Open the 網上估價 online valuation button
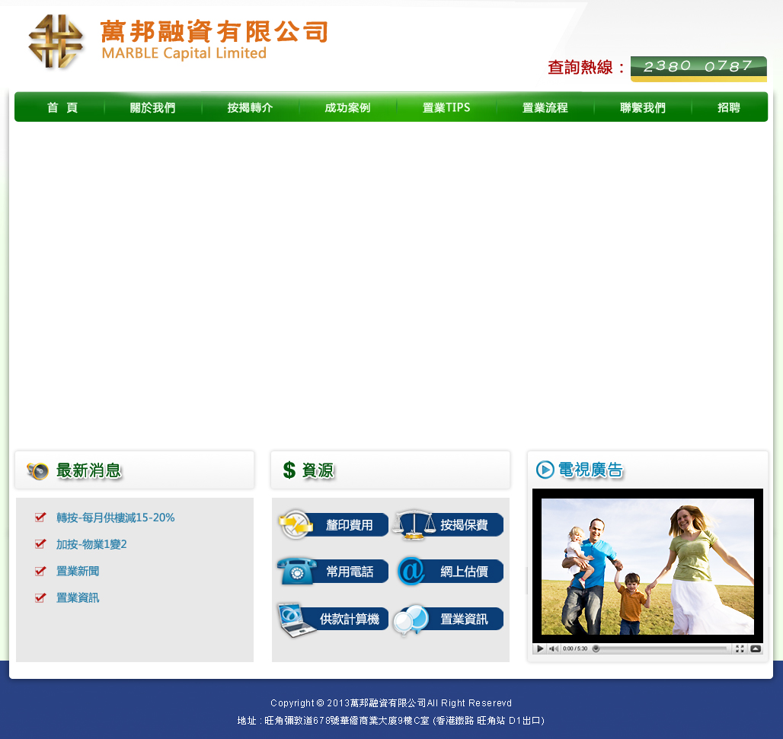The width and height of the screenshot is (783, 739). [450, 572]
